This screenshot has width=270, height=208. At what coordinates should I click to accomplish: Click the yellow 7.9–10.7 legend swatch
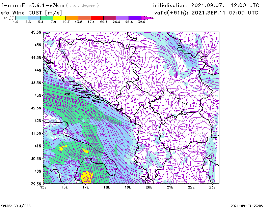(59, 18)
